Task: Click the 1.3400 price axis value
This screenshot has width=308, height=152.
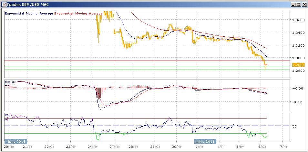Action: [297, 33]
